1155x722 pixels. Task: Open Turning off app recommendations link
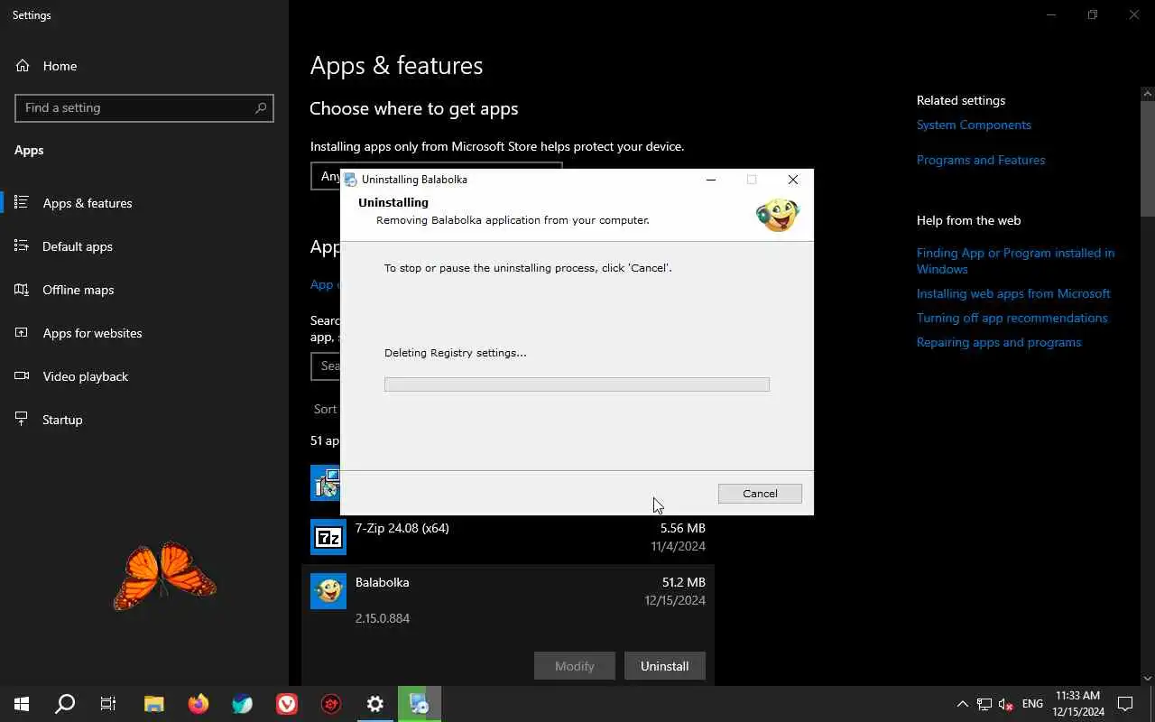point(1012,318)
